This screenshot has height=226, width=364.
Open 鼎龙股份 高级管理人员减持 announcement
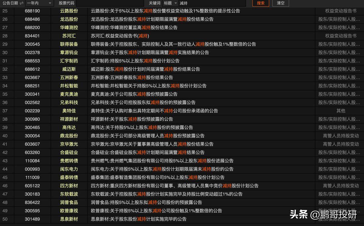click(148, 136)
